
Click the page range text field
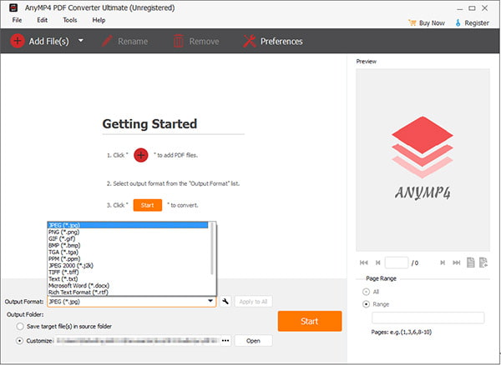[428, 317]
